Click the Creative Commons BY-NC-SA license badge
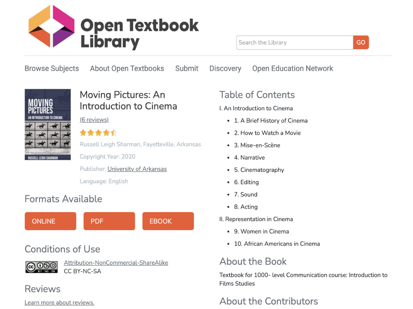 tap(42, 267)
